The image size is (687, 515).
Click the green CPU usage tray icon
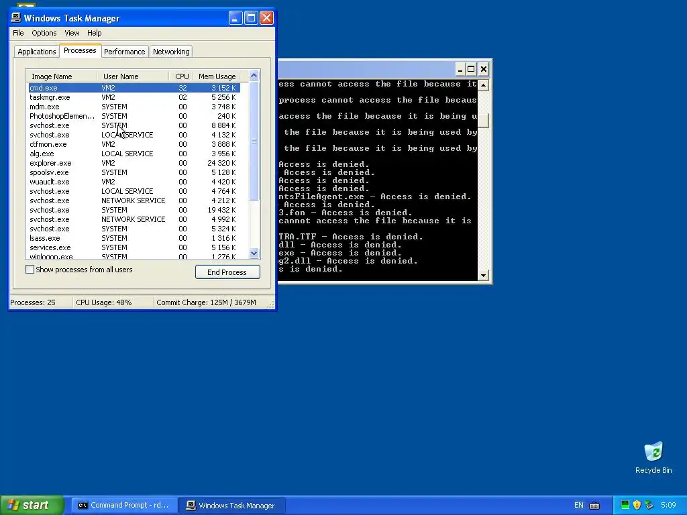pyautogui.click(x=625, y=505)
